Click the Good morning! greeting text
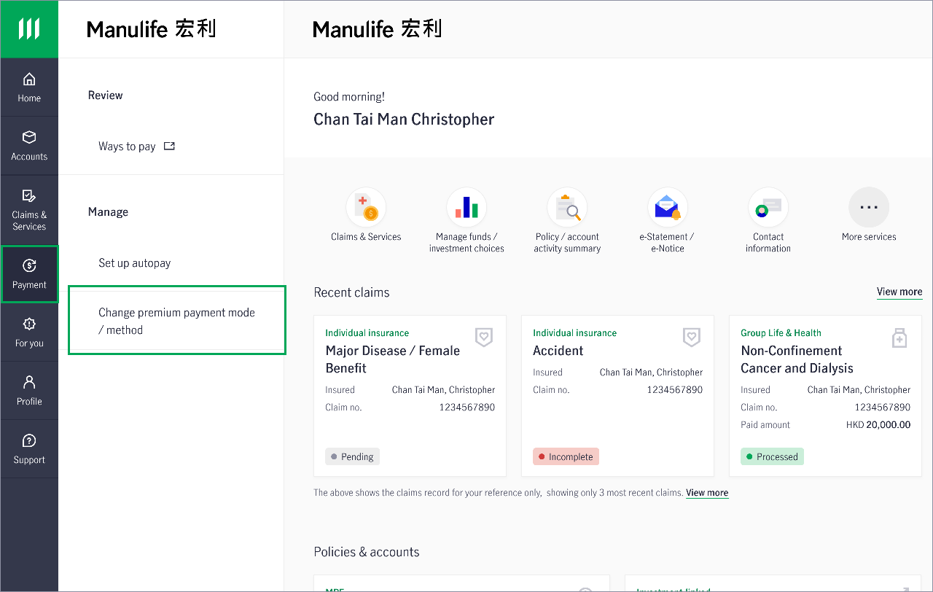This screenshot has height=592, width=933. tap(349, 97)
